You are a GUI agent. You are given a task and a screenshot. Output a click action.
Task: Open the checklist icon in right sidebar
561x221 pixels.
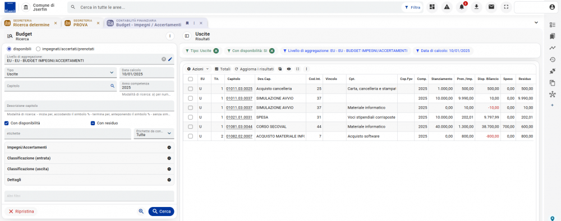(553, 25)
